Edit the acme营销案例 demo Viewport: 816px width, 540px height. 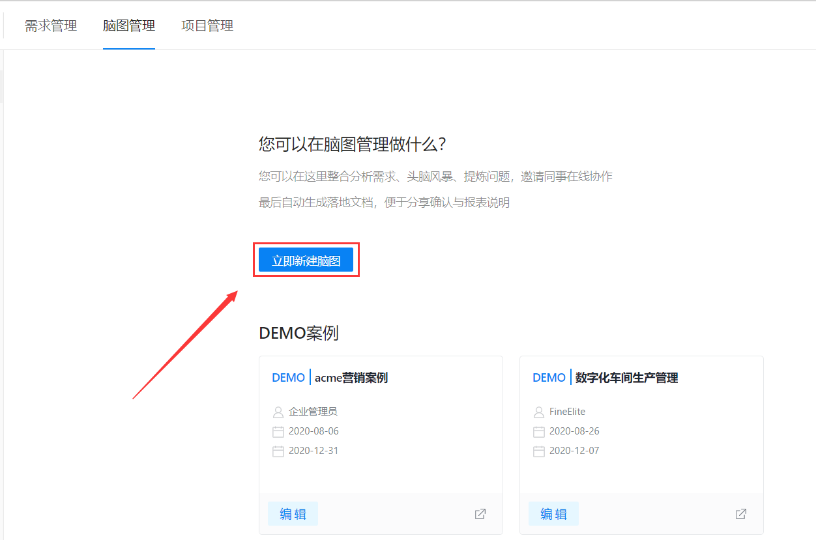pyautogui.click(x=293, y=514)
